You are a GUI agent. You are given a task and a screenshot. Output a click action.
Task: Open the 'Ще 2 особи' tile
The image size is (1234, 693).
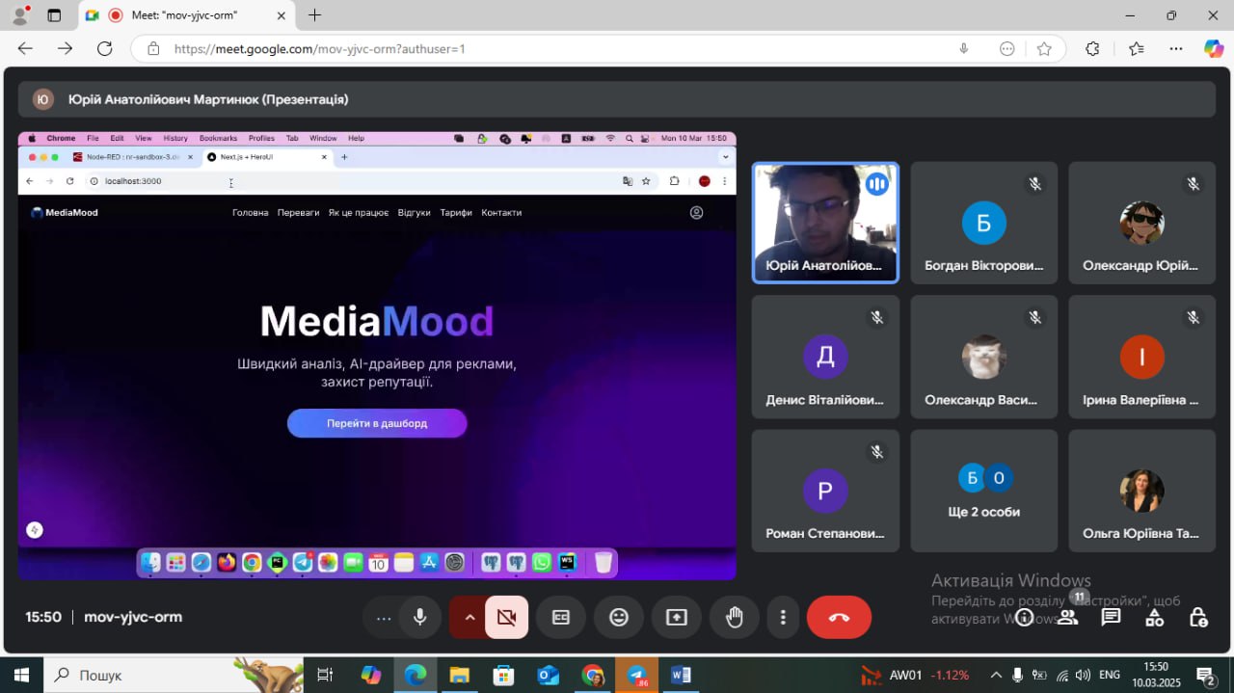tap(983, 491)
